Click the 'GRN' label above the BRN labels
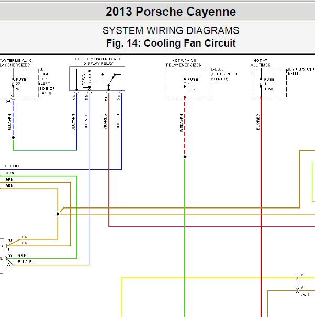 point(10,173)
